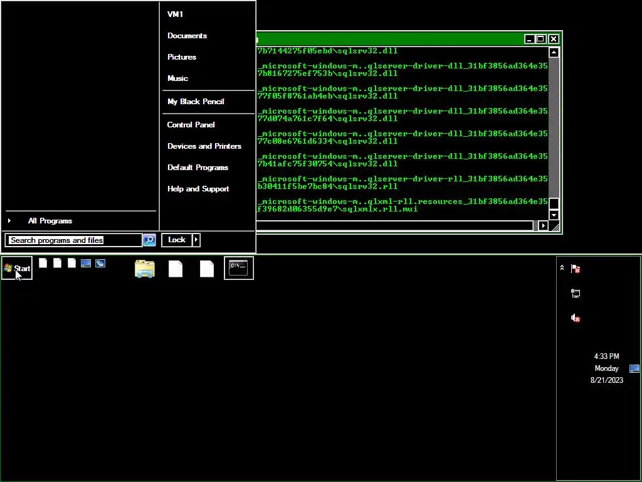Click console text qlserver-driver-rll_31bf3856ad364e35
The width and height of the screenshot is (642, 482).
457,179
